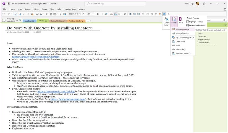The image size is (228, 133).
Task: Click the OneNote app logo in title bar
Action: coord(4,4)
